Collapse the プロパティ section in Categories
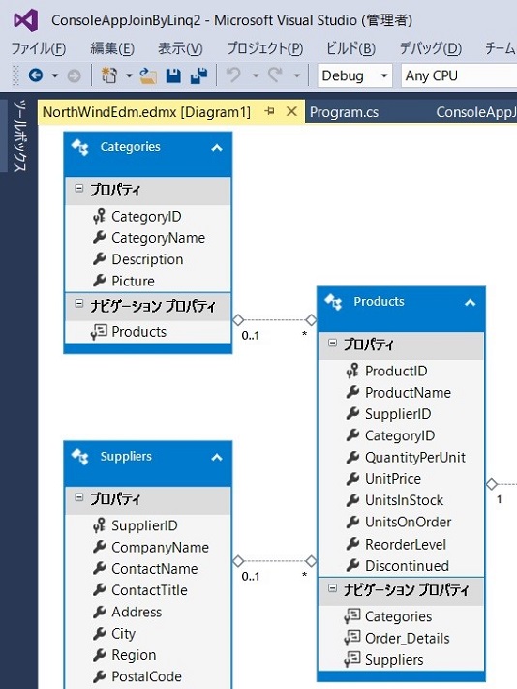The height and width of the screenshot is (689, 517). 79,189
